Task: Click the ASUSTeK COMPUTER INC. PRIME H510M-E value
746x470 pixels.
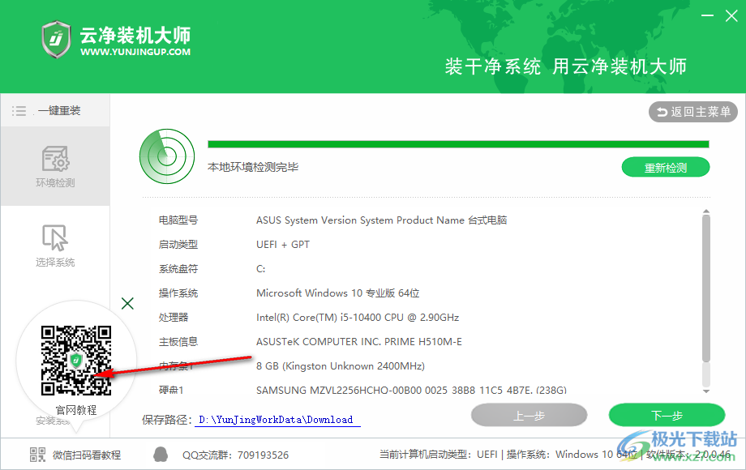Action: pyautogui.click(x=358, y=341)
